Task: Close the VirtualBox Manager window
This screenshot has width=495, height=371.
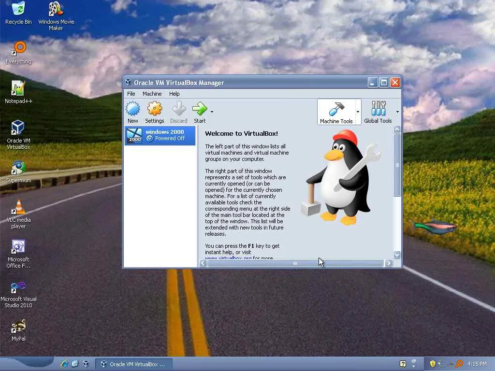Action: [x=395, y=83]
